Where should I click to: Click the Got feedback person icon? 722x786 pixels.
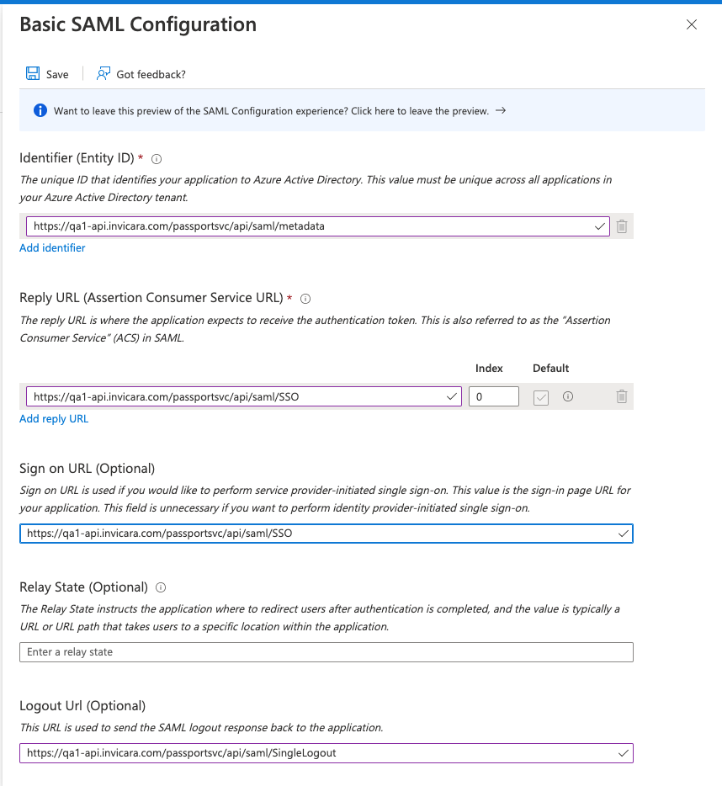(104, 74)
